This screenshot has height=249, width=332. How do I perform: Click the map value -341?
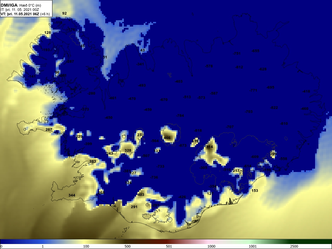140,64
